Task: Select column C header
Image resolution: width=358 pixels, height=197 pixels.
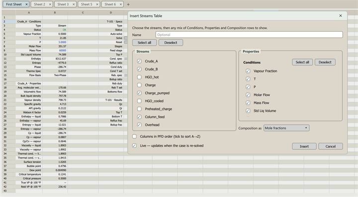Action: tap(83, 12)
